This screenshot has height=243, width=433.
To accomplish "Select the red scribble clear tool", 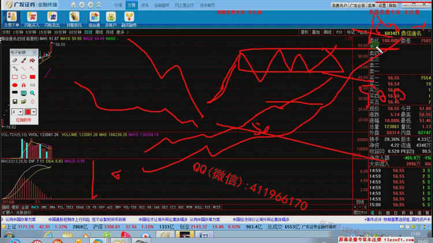I will click(x=32, y=60).
